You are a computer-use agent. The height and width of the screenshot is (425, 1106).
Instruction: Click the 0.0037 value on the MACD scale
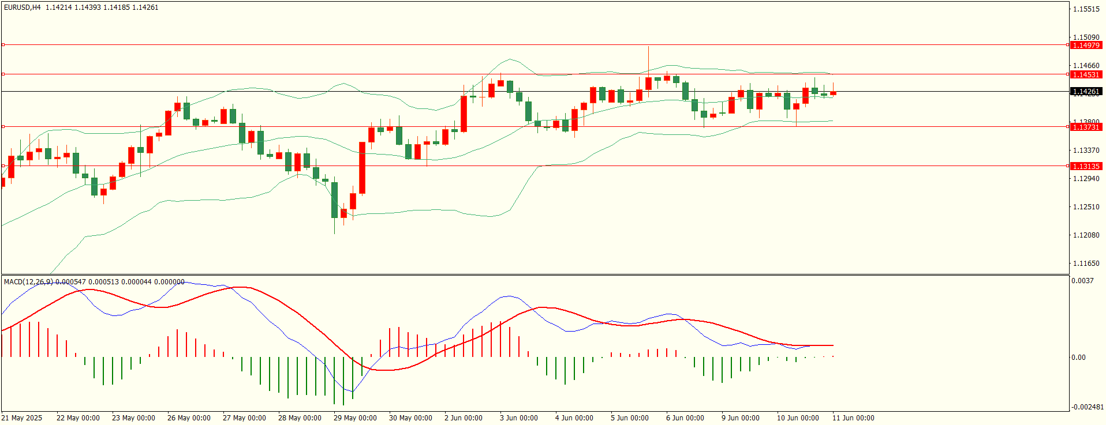1082,281
